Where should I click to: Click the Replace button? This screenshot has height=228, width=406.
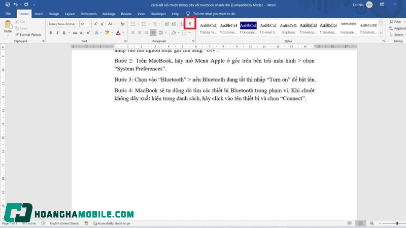pos(399,28)
